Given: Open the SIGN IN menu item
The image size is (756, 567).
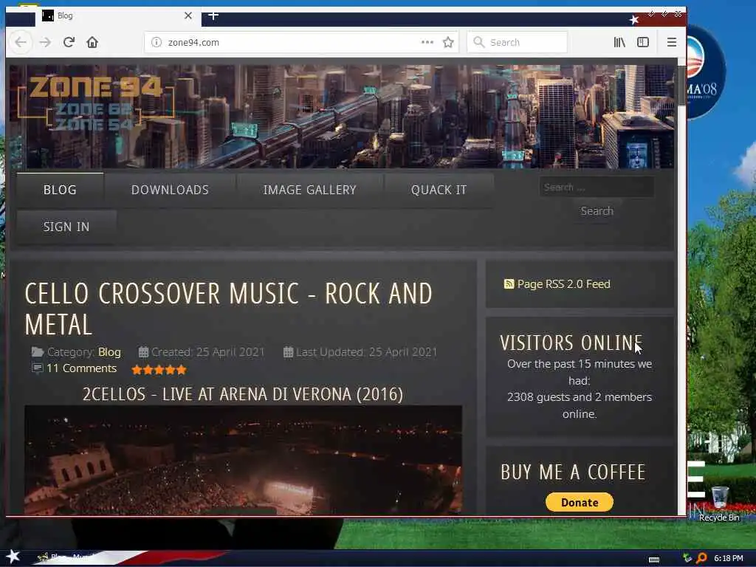Looking at the screenshot, I should click(x=66, y=227).
